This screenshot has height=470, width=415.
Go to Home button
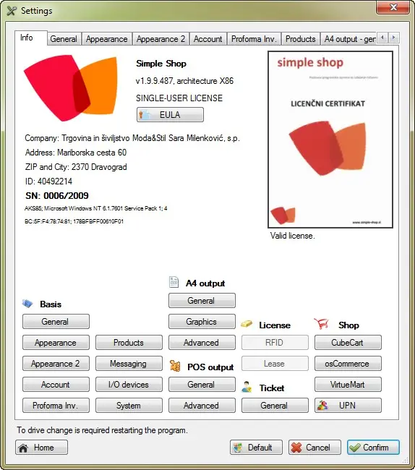coord(42,448)
